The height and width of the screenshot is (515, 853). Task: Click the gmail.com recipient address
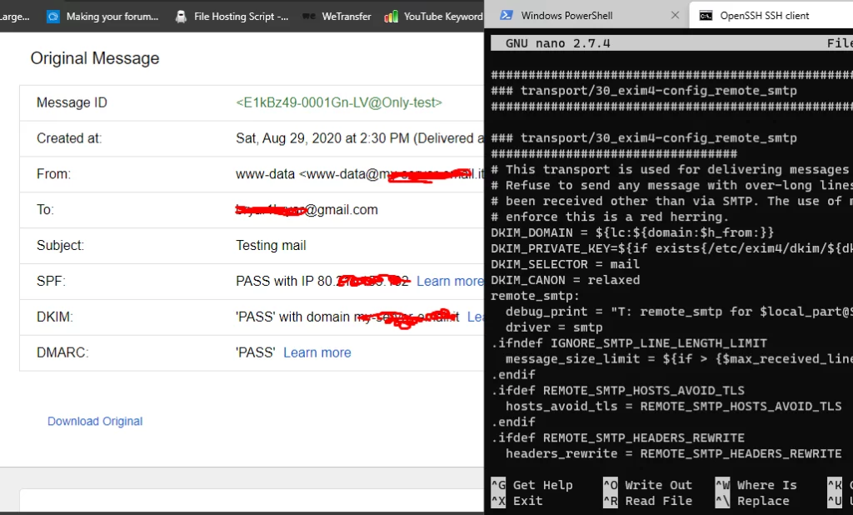click(x=307, y=210)
